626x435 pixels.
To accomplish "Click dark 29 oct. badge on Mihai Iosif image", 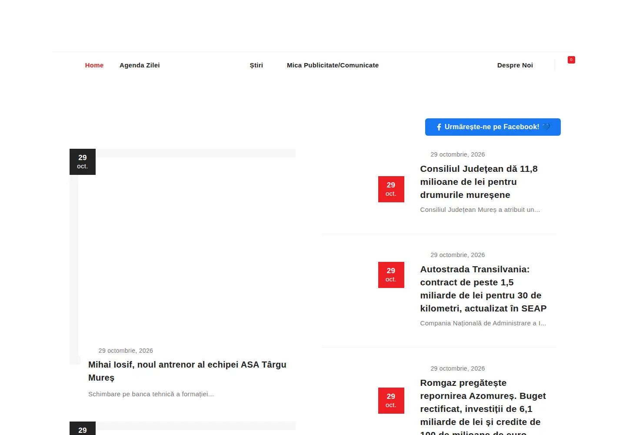I will click(x=83, y=162).
